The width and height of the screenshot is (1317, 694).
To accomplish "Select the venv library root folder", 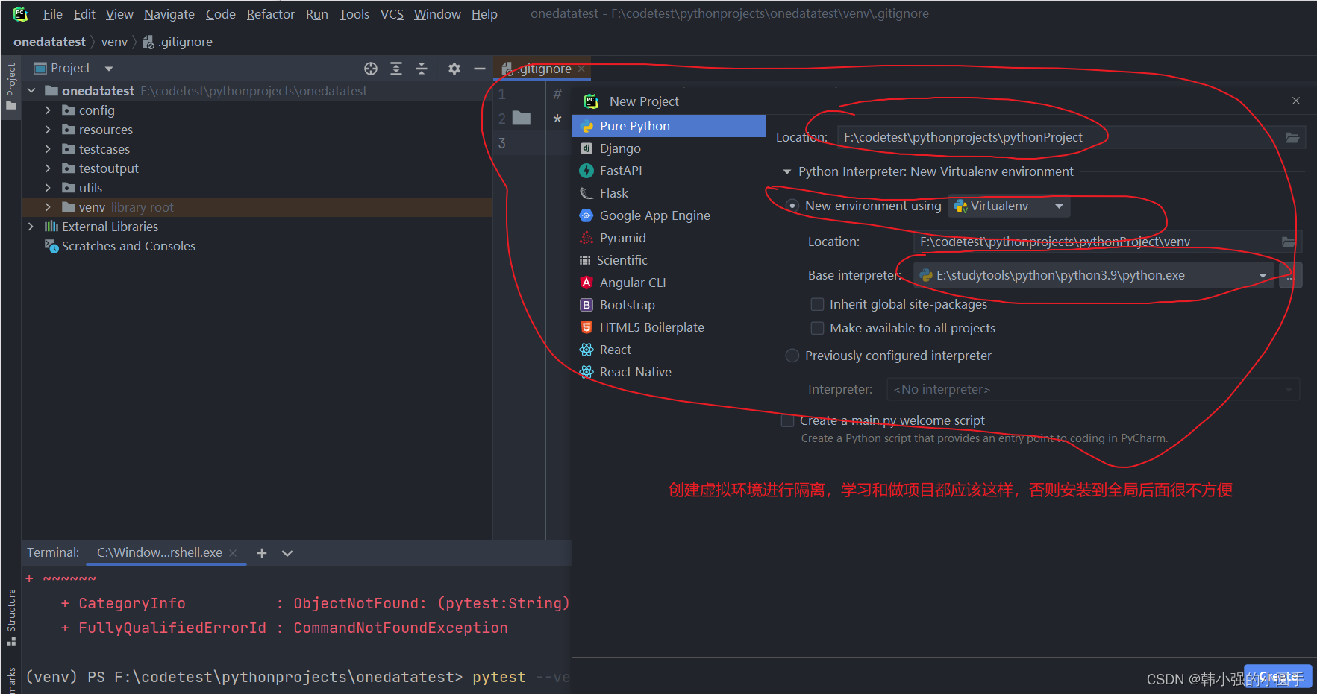I will pyautogui.click(x=257, y=207).
